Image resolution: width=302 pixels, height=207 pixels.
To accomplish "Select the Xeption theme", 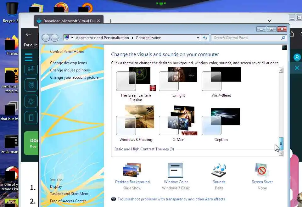I will [221, 125].
